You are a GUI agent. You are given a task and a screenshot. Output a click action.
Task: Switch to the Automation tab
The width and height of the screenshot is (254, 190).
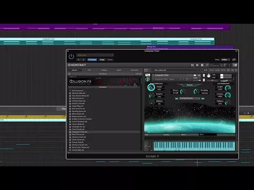pyautogui.click(x=134, y=70)
